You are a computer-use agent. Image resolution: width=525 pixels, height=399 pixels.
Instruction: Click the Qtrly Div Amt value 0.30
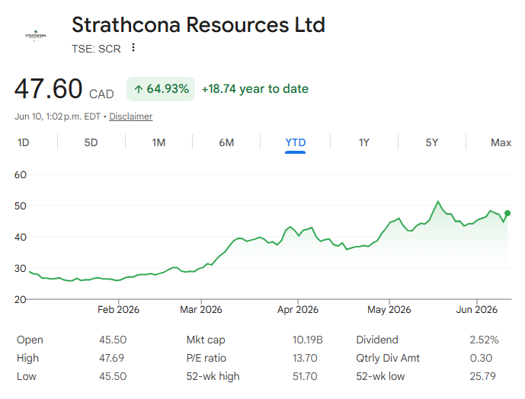pyautogui.click(x=481, y=358)
